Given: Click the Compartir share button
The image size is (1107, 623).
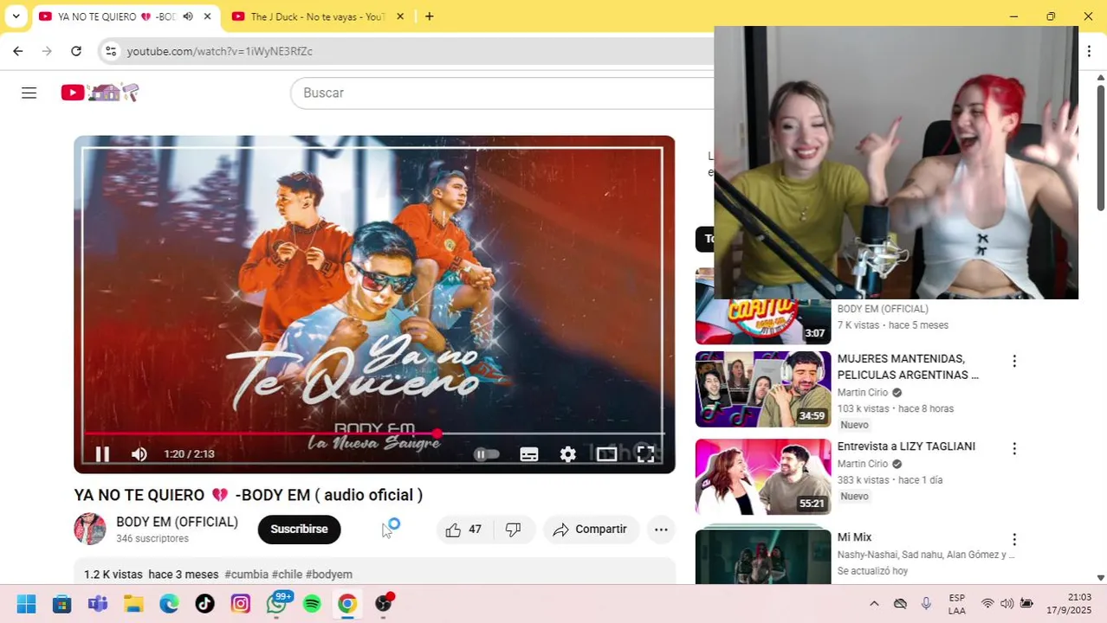Looking at the screenshot, I should [x=591, y=530].
